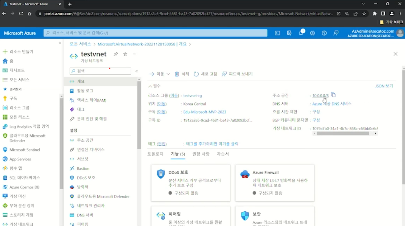Click the tags 편집 link

click(x=162, y=144)
